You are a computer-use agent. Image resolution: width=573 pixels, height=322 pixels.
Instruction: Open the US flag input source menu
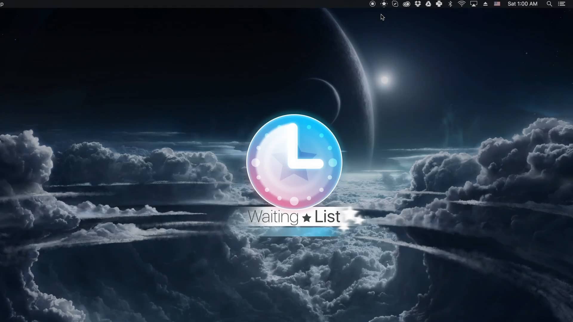(497, 4)
